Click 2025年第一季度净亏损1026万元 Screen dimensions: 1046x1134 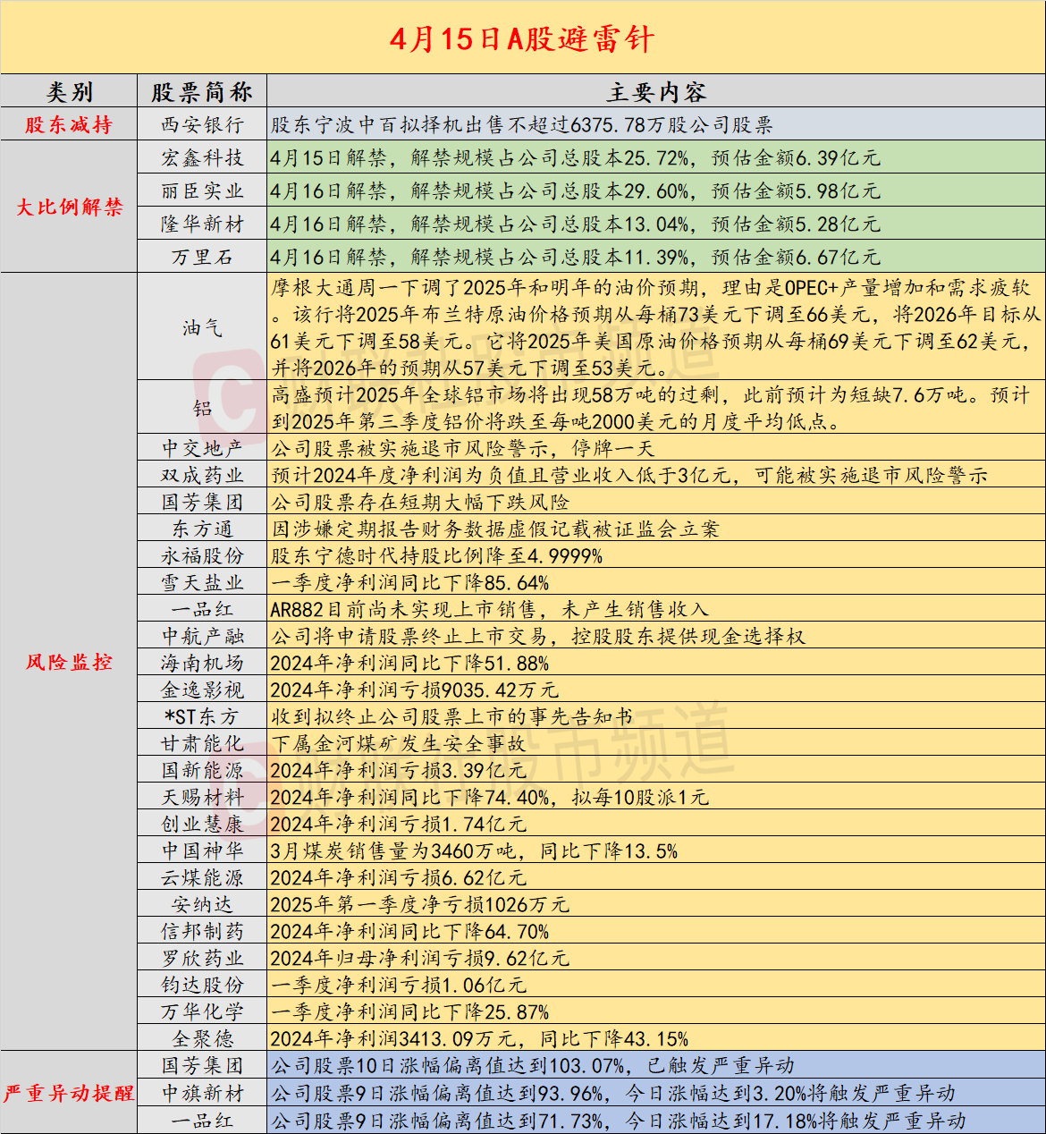click(420, 904)
